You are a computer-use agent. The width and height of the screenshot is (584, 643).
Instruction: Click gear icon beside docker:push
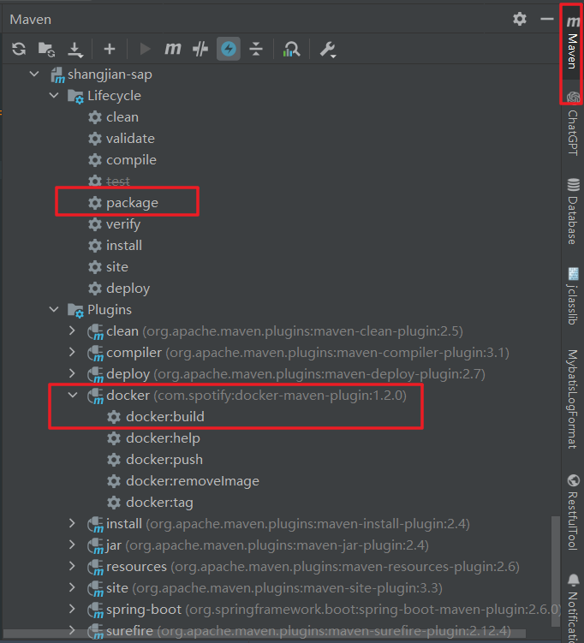pos(114,459)
